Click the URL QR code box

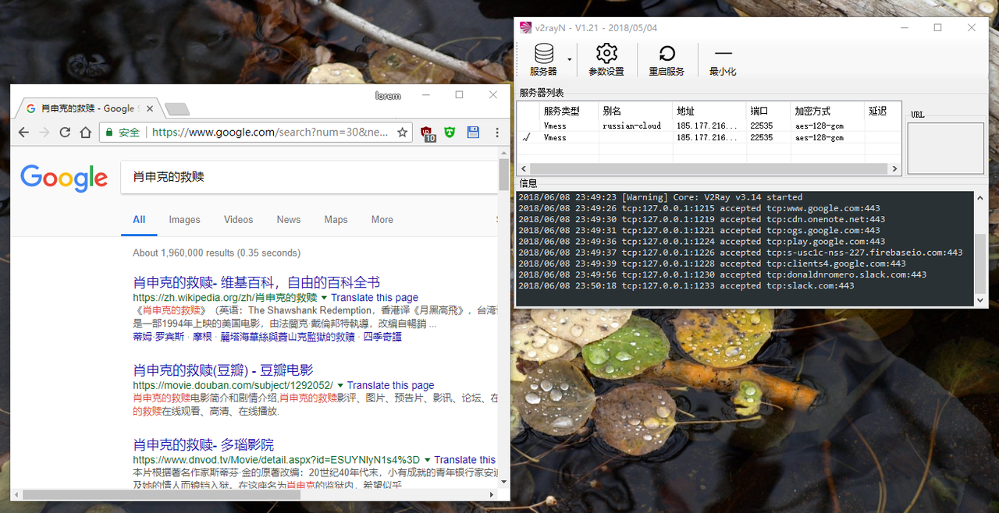tap(945, 148)
